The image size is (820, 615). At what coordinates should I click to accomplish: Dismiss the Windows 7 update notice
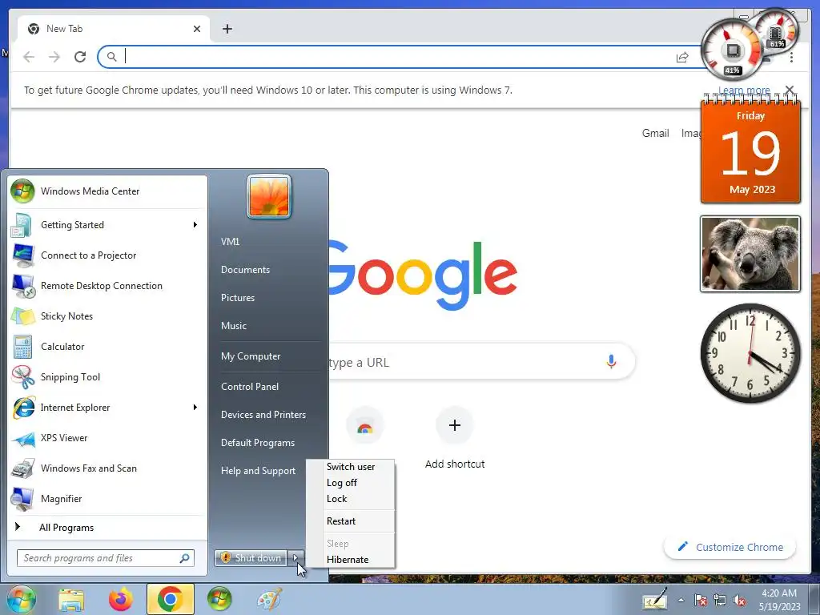click(x=790, y=90)
